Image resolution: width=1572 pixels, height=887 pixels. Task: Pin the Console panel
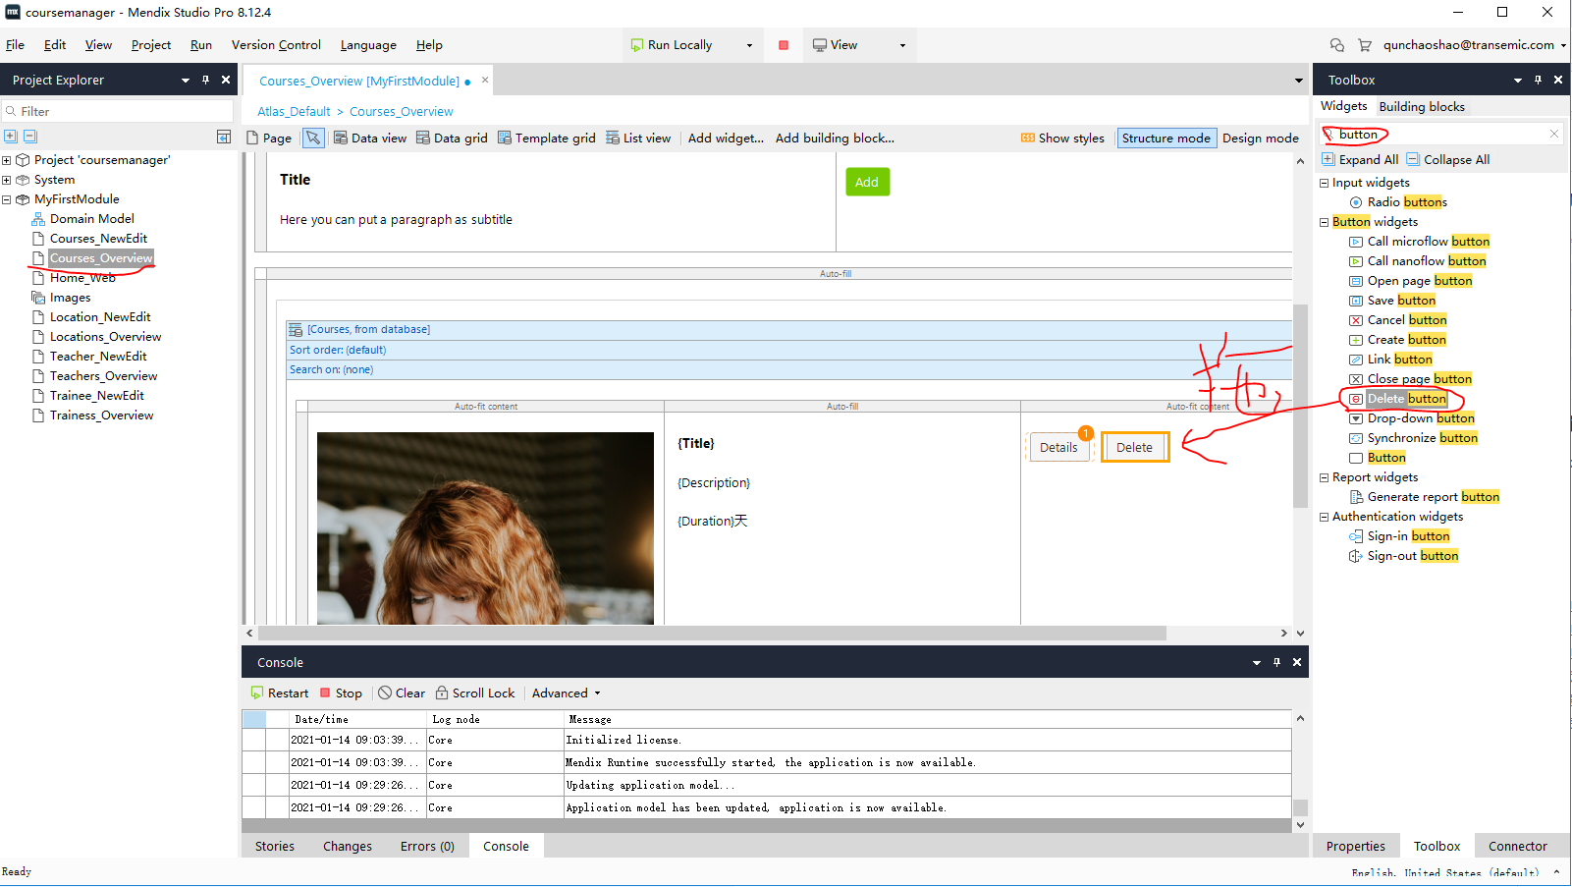pyautogui.click(x=1276, y=662)
